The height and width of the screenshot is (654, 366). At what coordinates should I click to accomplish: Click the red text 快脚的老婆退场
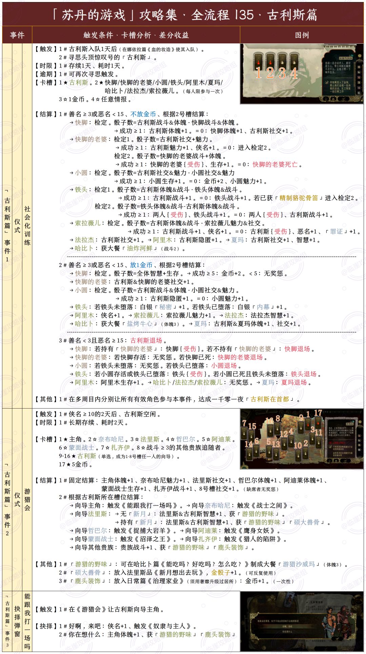point(240,357)
